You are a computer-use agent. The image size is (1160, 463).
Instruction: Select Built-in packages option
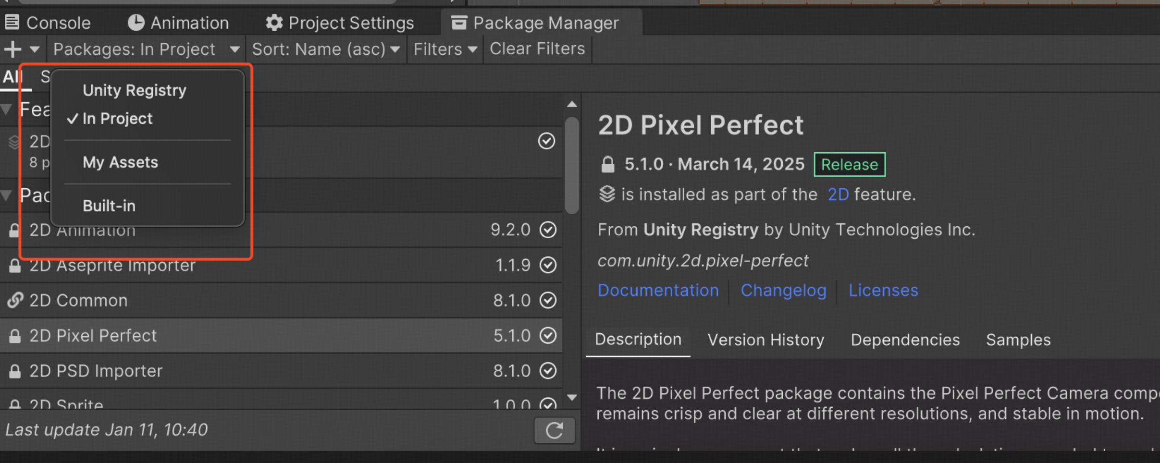(x=109, y=206)
